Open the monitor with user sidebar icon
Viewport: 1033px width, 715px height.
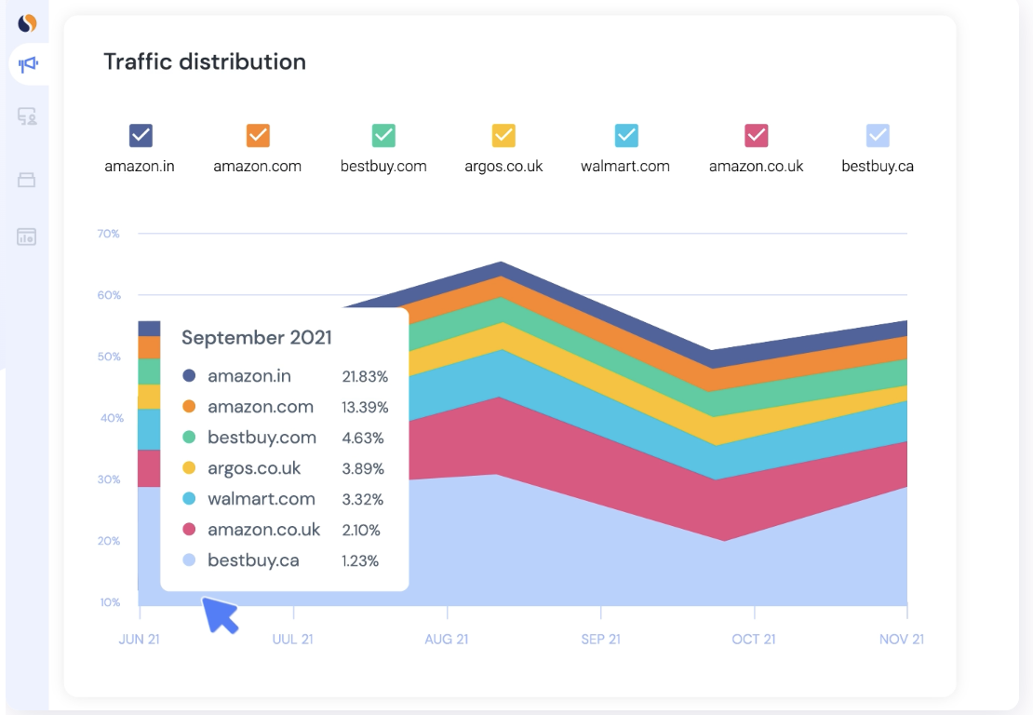(27, 117)
